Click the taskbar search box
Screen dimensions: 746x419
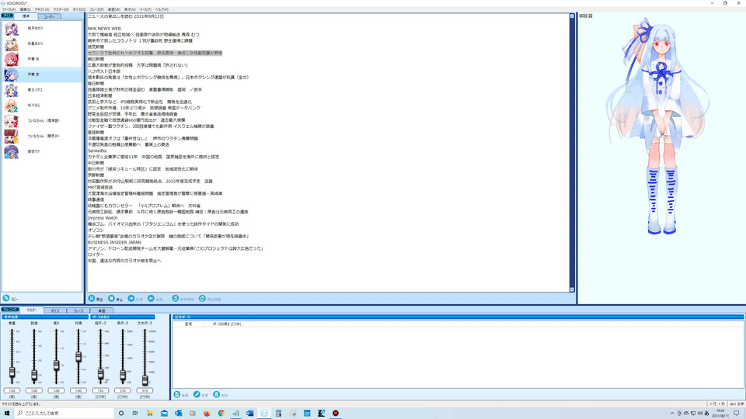[x=64, y=414]
